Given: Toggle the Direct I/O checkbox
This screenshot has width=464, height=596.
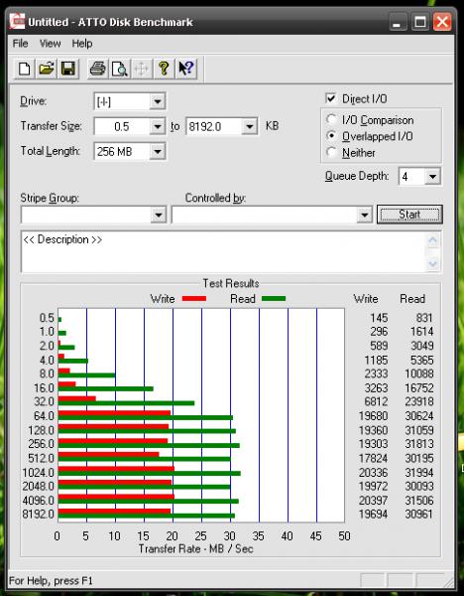Looking at the screenshot, I should tap(331, 98).
